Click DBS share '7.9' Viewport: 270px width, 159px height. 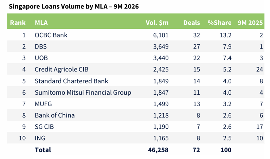tap(227, 46)
